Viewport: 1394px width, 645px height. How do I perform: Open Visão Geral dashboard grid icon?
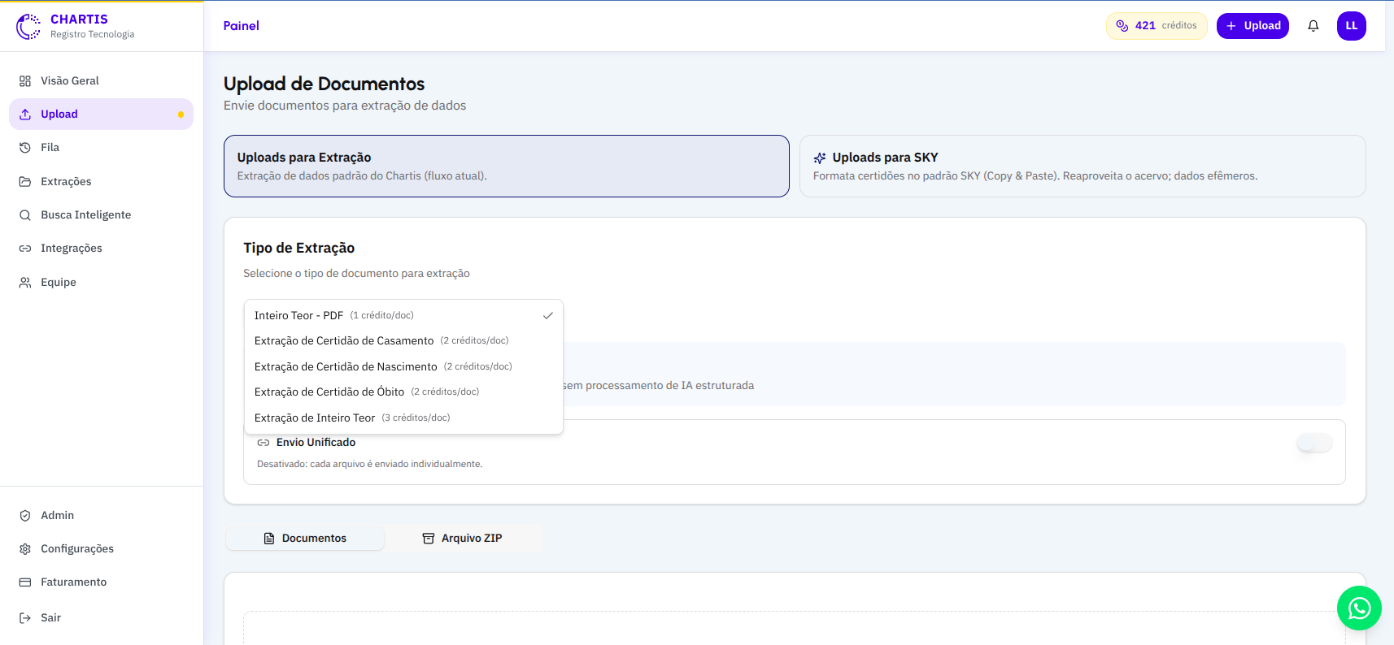(25, 81)
